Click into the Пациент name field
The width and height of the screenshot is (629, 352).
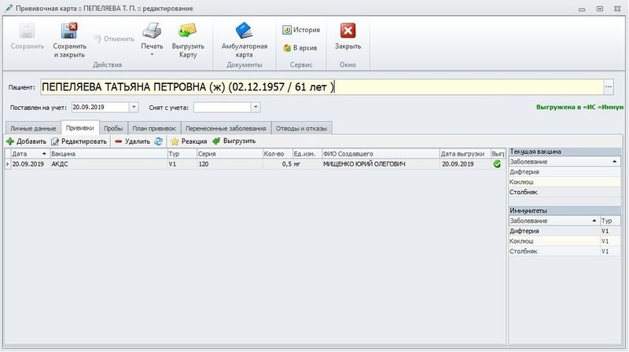[x=314, y=86]
